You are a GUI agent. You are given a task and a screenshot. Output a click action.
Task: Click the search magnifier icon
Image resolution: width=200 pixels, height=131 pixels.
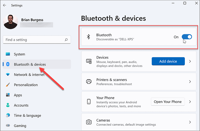(66, 40)
